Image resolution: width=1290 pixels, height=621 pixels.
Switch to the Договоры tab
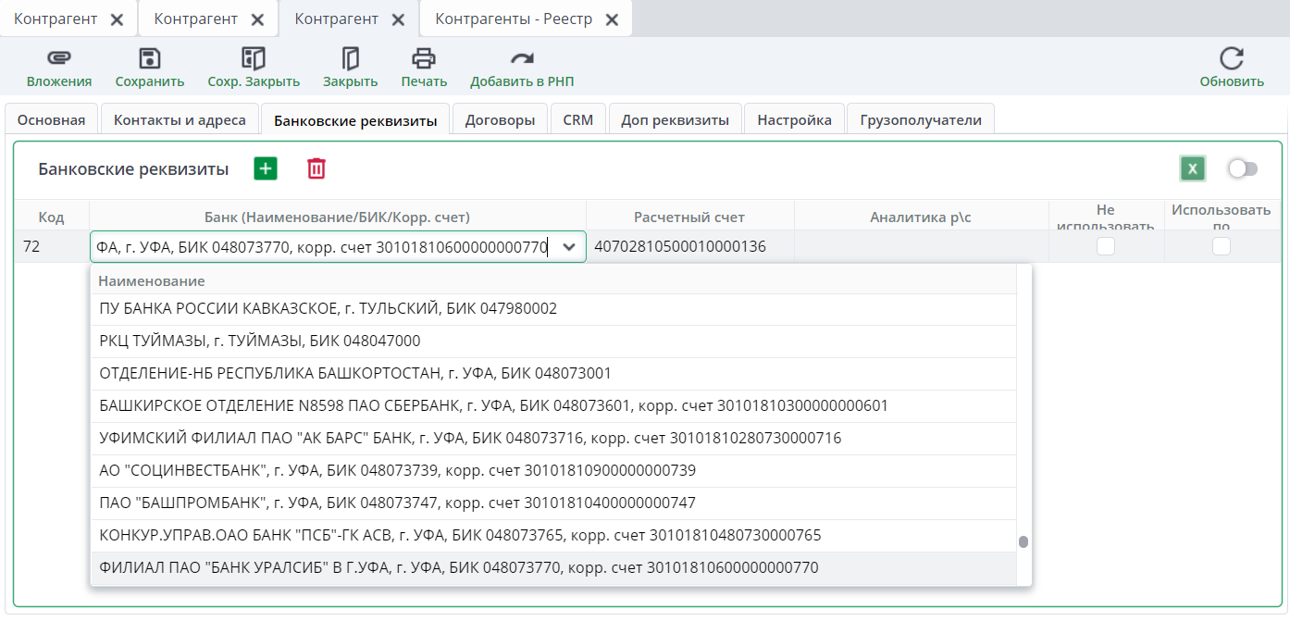coord(500,120)
